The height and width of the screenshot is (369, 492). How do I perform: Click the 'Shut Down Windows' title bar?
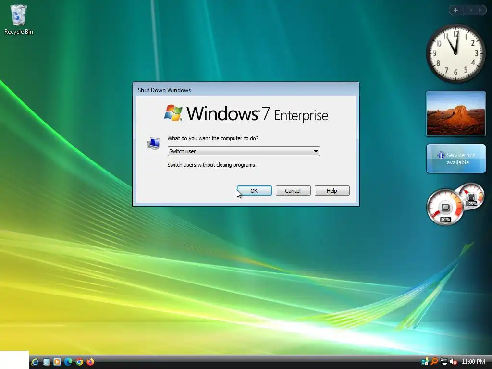(246, 90)
